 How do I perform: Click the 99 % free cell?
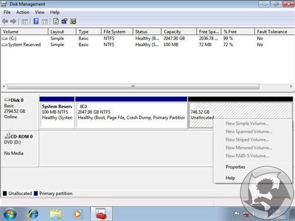coord(228,38)
